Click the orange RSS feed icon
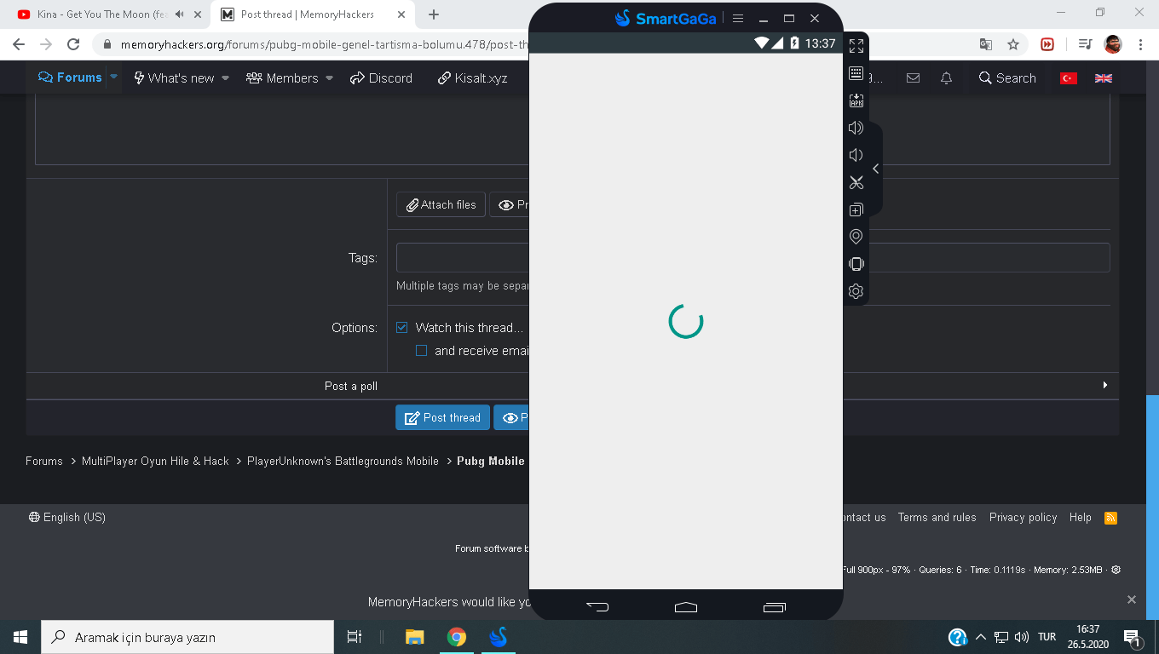This screenshot has width=1159, height=654. (x=1110, y=517)
